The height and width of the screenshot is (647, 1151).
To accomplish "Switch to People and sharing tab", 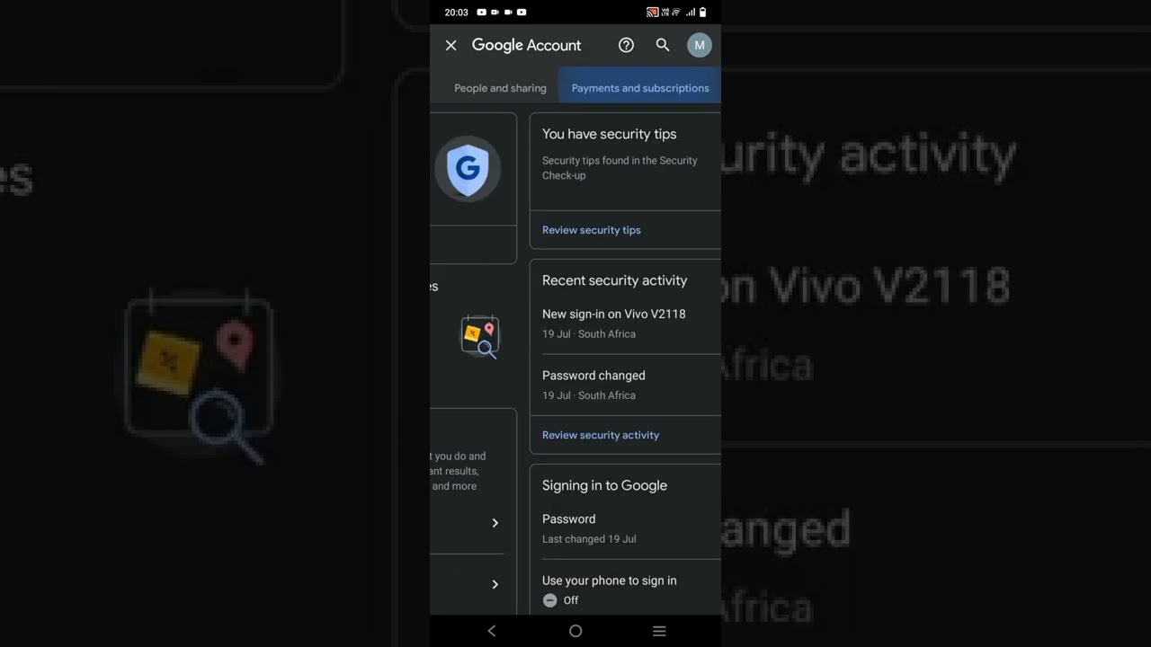I will point(500,88).
